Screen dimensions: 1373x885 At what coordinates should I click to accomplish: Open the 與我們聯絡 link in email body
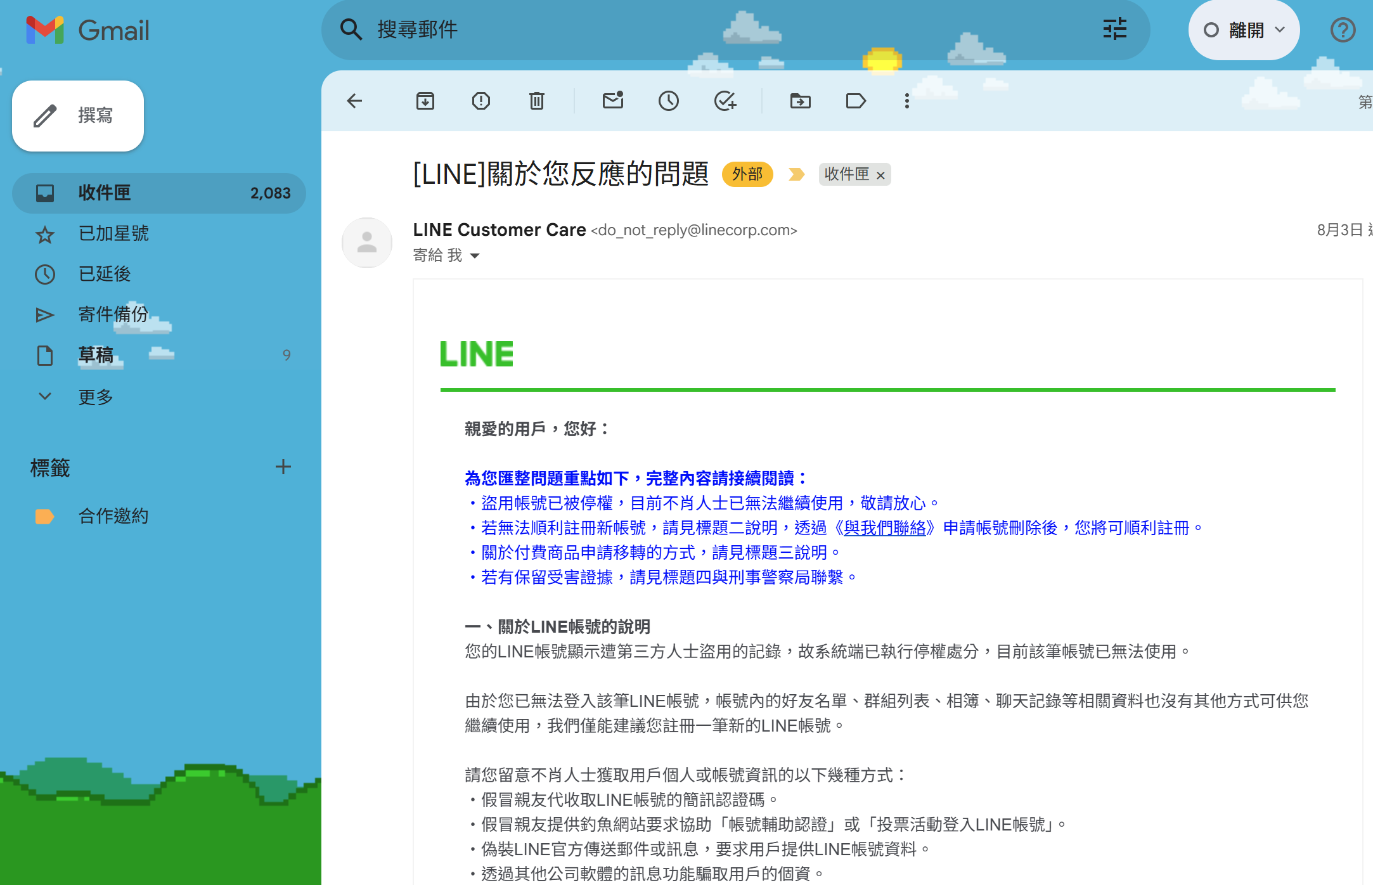coord(884,528)
